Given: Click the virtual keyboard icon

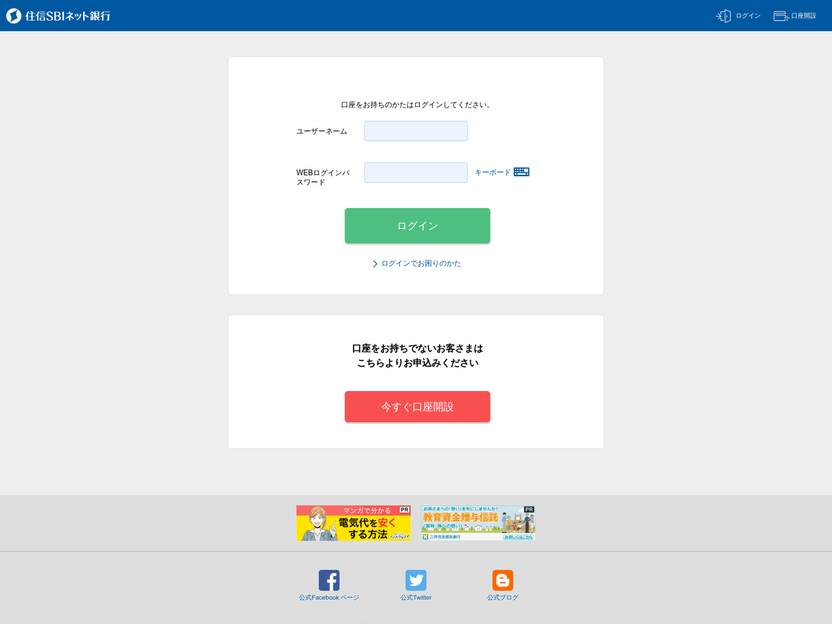Looking at the screenshot, I should pyautogui.click(x=522, y=171).
